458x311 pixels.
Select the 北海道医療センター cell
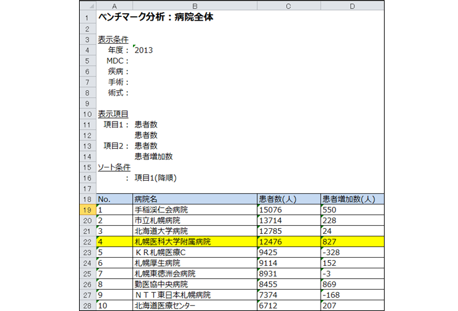tap(195, 306)
